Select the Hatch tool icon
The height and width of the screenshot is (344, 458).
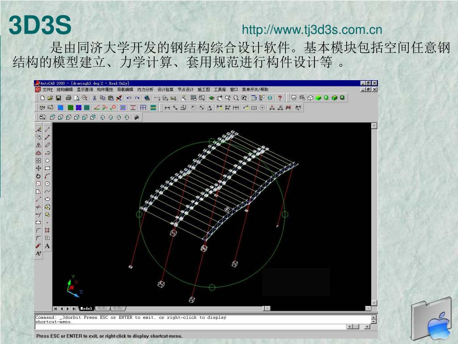click(47, 230)
